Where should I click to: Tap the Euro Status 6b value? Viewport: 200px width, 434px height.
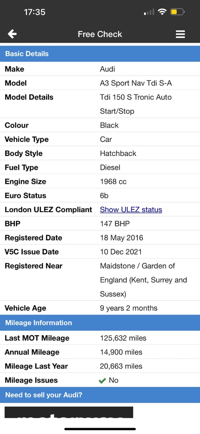coord(104,195)
